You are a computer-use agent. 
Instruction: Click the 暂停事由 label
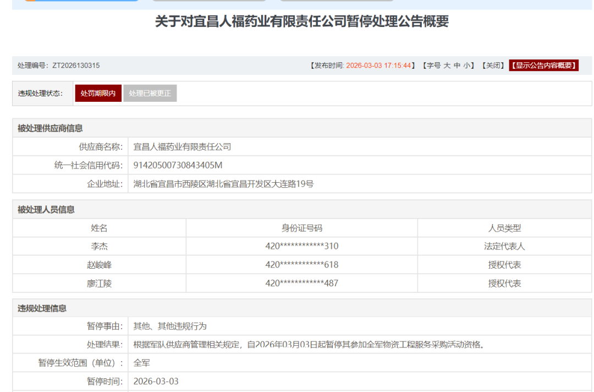point(105,326)
